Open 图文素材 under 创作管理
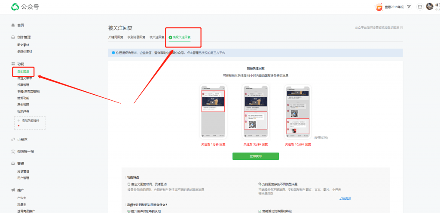 23,45
